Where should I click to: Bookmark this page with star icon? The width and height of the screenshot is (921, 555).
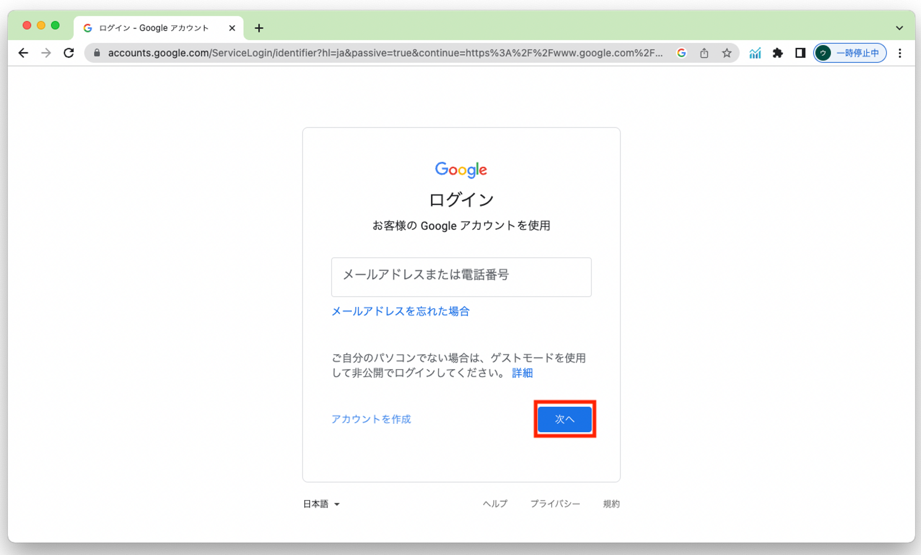[727, 53]
